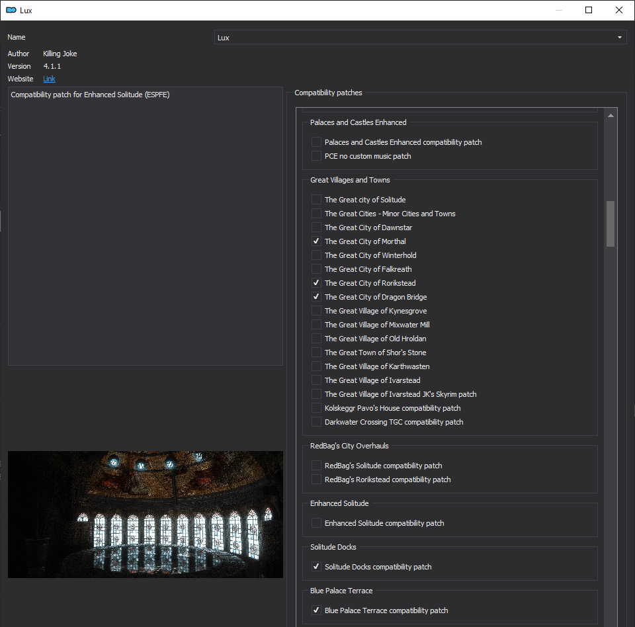Tick The Great Village of Old Hroldan

point(316,338)
